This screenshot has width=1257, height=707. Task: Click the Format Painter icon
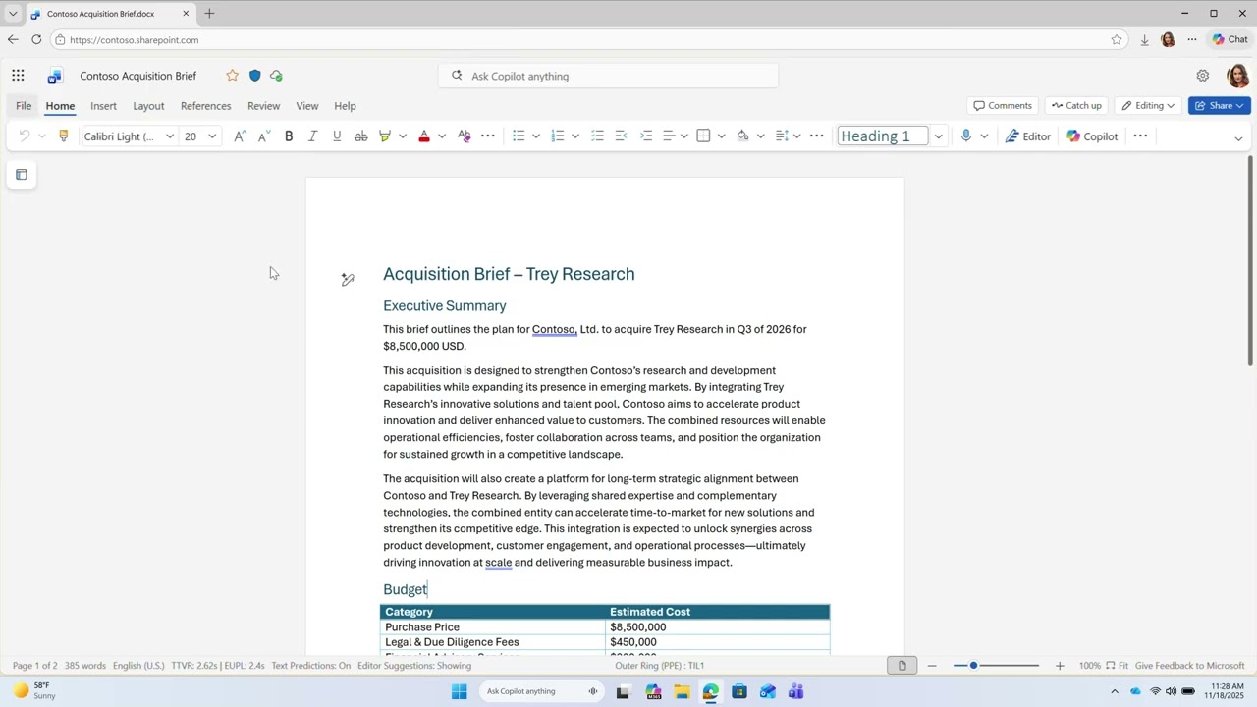(x=64, y=136)
